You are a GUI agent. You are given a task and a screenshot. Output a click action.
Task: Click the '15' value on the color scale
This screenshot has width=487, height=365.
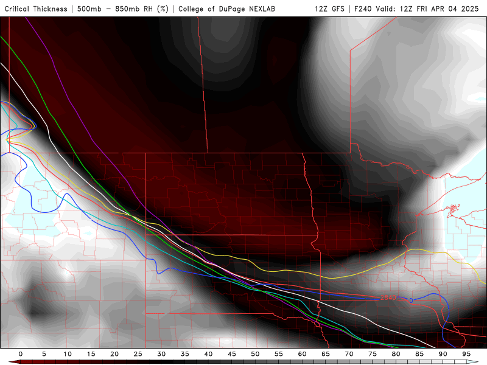click(x=91, y=354)
